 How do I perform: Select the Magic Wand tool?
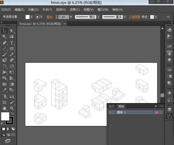[x=5, y=37]
